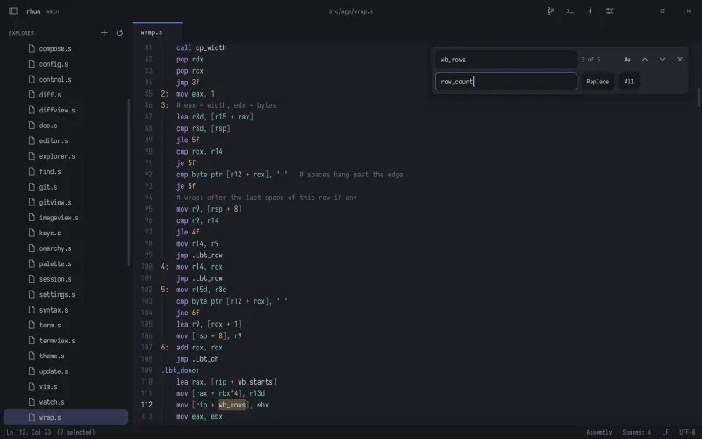Open git.s in the explorer
The image size is (702, 439).
[66, 187]
